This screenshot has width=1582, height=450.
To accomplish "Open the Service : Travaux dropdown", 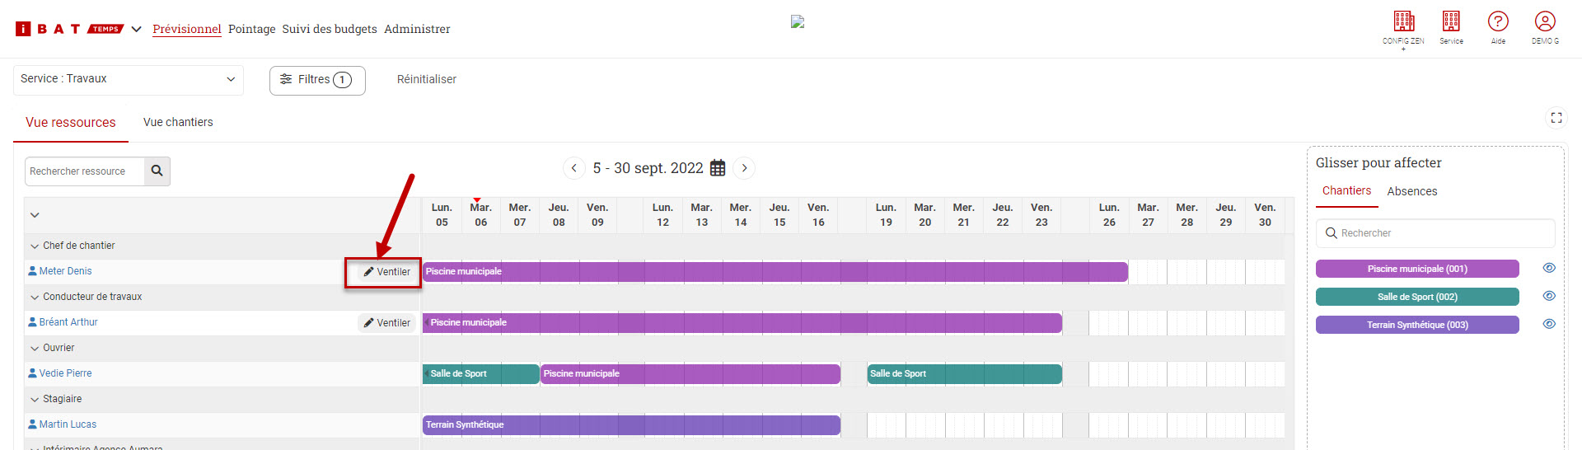I will (129, 79).
